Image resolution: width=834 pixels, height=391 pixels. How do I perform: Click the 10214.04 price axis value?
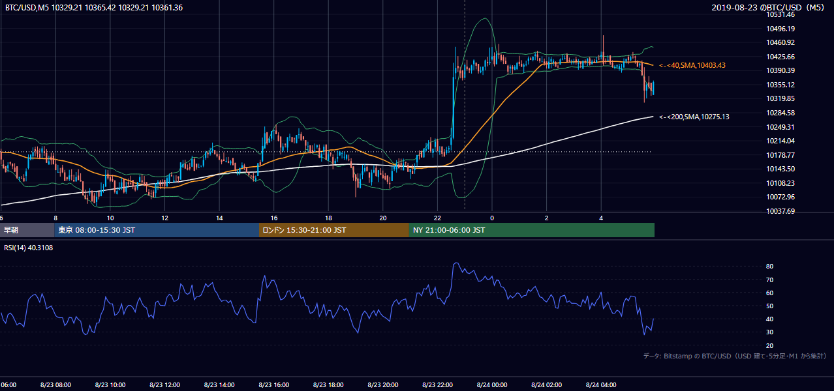[x=780, y=141]
